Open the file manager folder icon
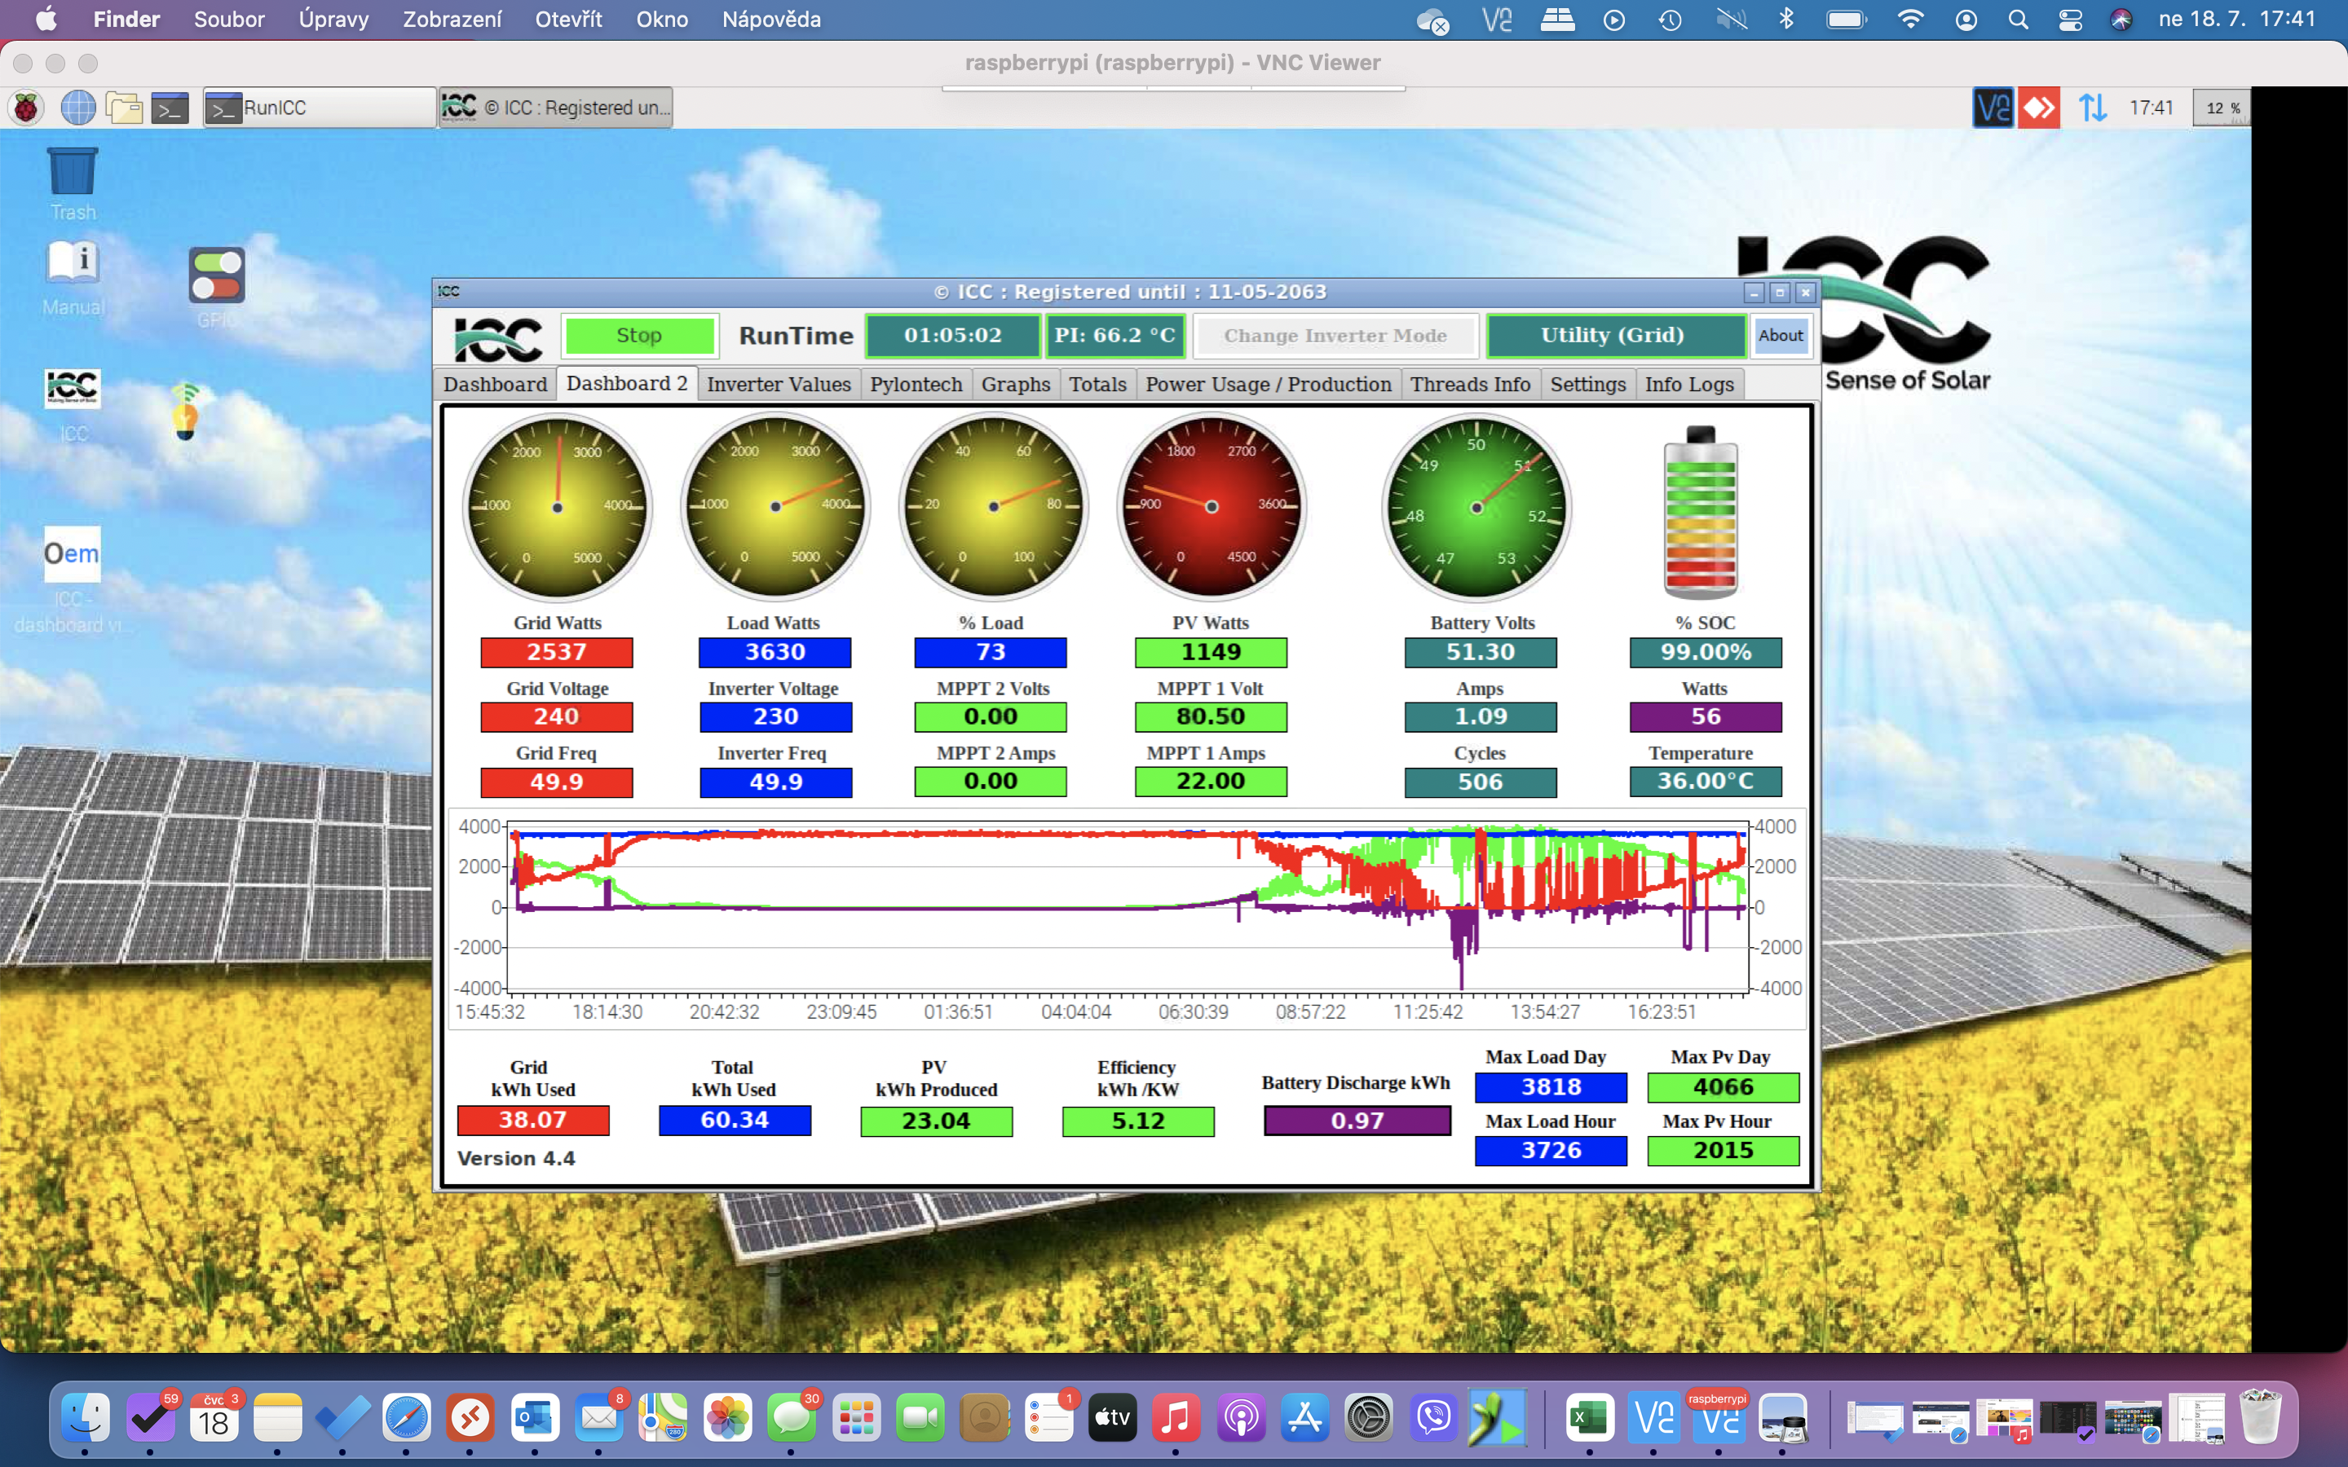Viewport: 2348px width, 1467px height. (124, 108)
